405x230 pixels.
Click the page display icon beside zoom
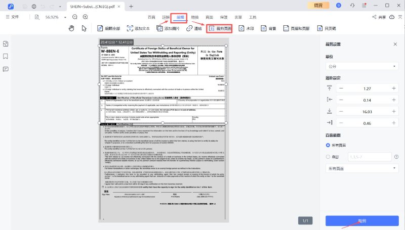(37, 17)
